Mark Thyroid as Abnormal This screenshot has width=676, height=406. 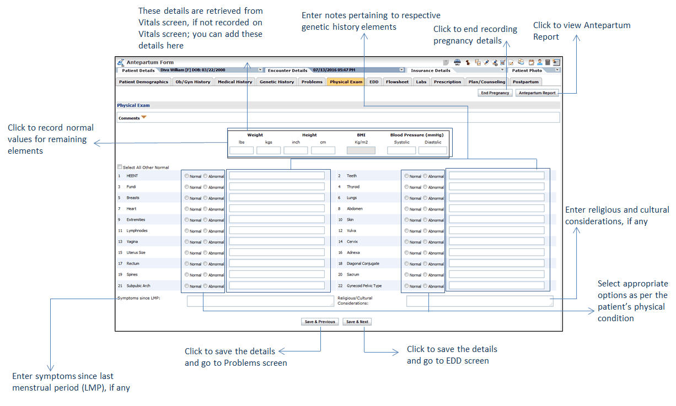pyautogui.click(x=425, y=187)
